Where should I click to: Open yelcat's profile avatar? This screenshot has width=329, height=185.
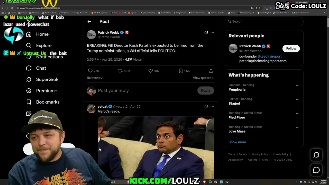(91, 109)
